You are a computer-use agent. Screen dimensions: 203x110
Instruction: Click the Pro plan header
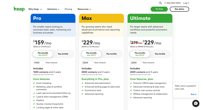[x=53, y=18]
